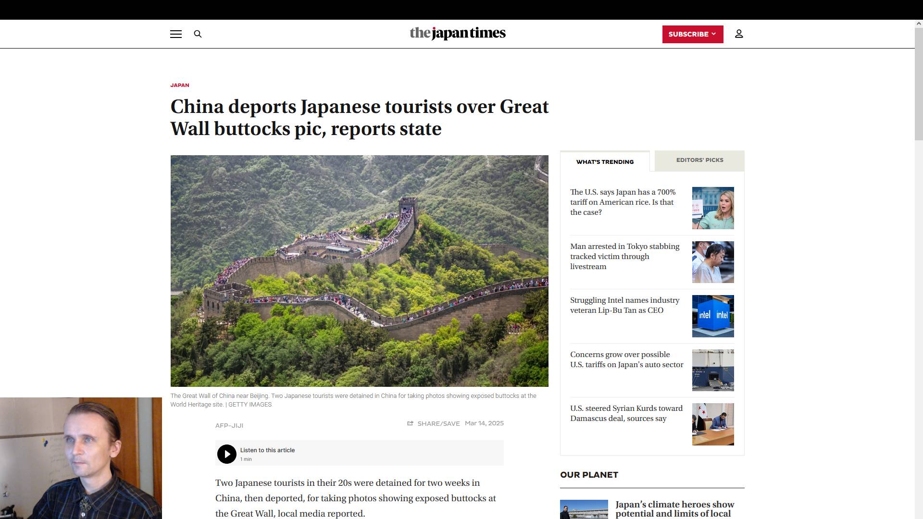This screenshot has width=923, height=519.
Task: Click the Great Wall main article image
Action: click(359, 271)
